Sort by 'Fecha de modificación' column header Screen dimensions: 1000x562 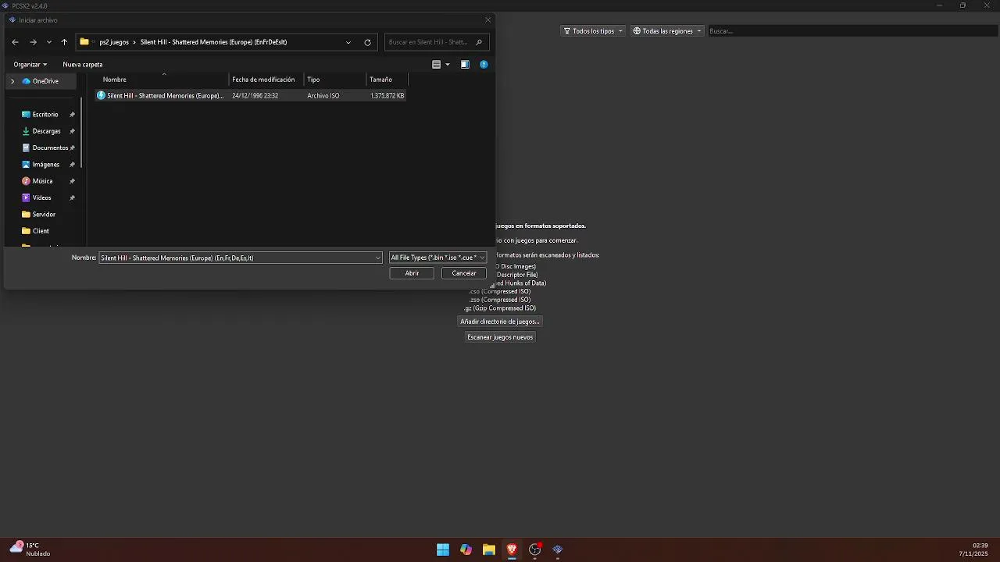click(266, 80)
